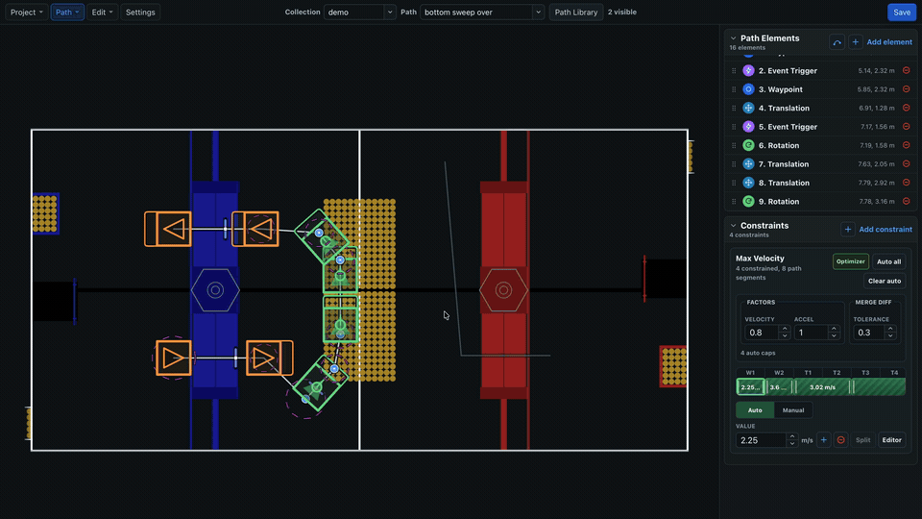This screenshot has height=519, width=922.
Task: Click the Clear auto button
Action: click(885, 282)
